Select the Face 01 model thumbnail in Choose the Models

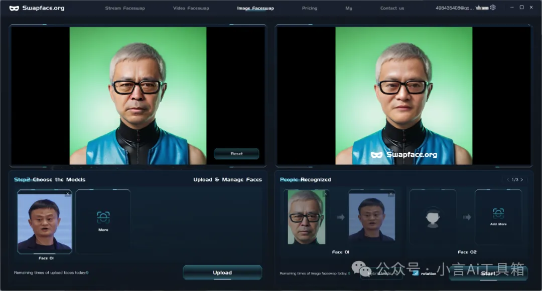(45, 221)
